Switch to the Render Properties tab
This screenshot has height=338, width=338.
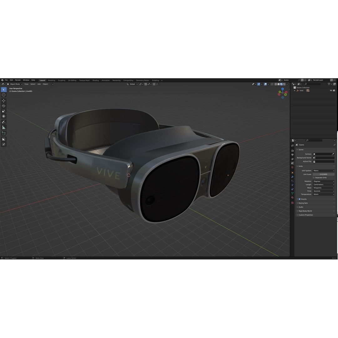click(293, 150)
